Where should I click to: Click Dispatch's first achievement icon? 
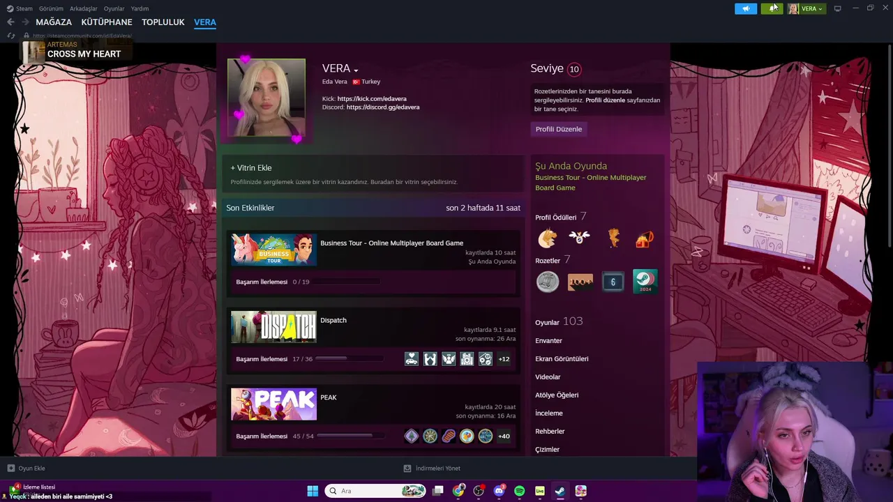click(x=412, y=359)
